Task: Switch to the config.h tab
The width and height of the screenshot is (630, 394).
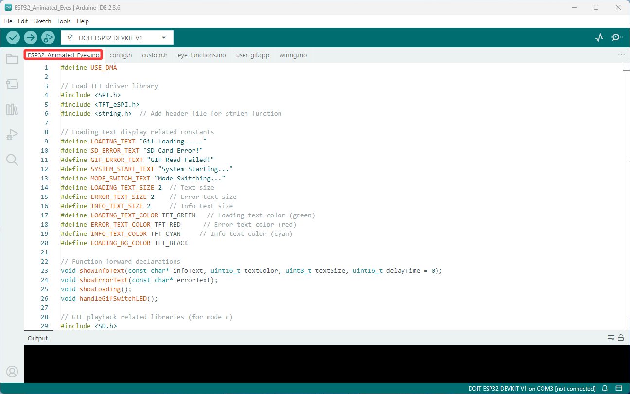Action: point(121,55)
